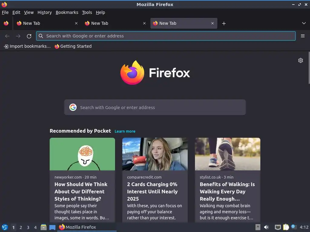This screenshot has width=310, height=232.
Task: Switch to workspace 4
Action: pos(35,227)
